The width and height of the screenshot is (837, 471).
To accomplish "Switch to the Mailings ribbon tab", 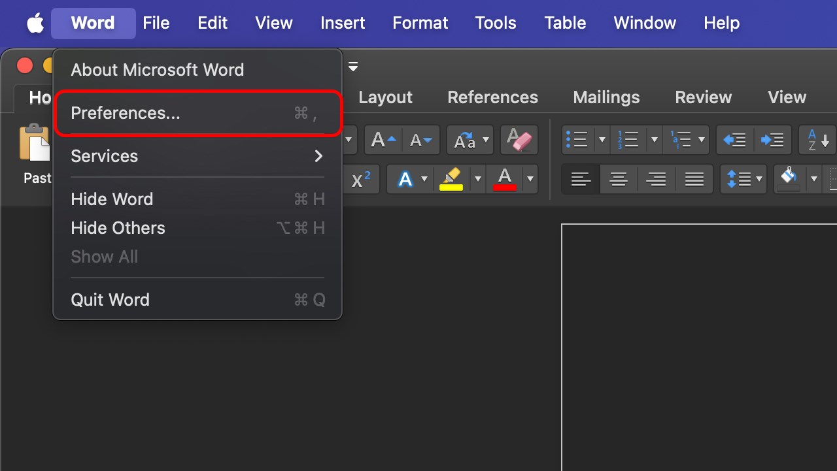I will click(x=606, y=97).
